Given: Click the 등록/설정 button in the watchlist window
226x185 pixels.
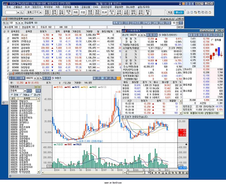Looking at the screenshot, I should [118, 23].
